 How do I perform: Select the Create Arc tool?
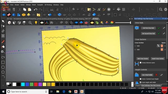click(x=3, y=77)
